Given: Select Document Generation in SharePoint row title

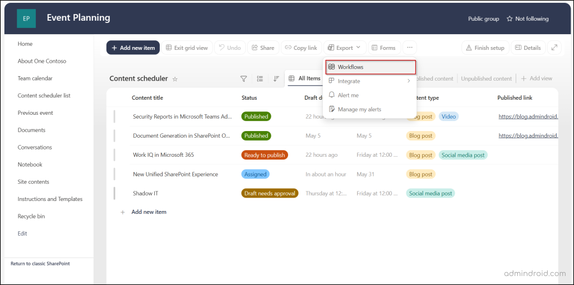Looking at the screenshot, I should 182,136.
